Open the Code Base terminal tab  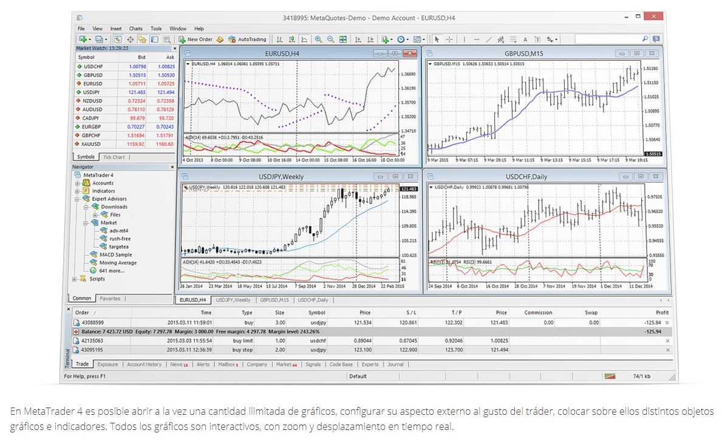[341, 364]
